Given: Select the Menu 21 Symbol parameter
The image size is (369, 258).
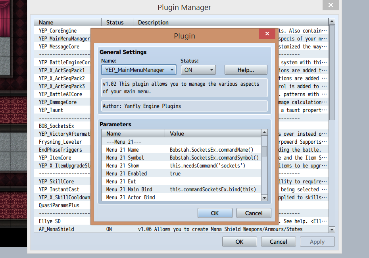Looking at the screenshot, I should 181,158.
